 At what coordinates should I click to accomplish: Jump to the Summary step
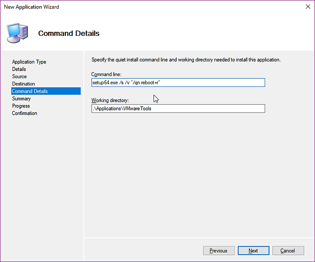[21, 99]
